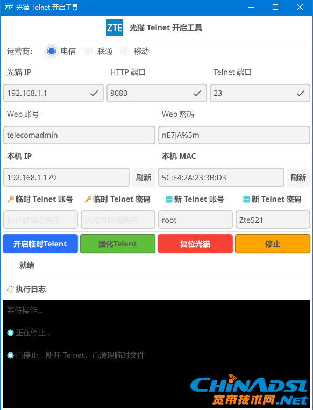The width and height of the screenshot is (313, 410).
Task: Click the red 复位光猫 button
Action: coord(195,244)
